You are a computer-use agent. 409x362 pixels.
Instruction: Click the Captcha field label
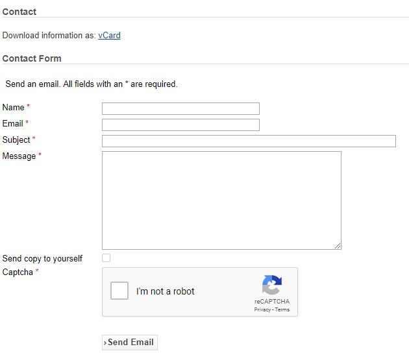(18, 272)
